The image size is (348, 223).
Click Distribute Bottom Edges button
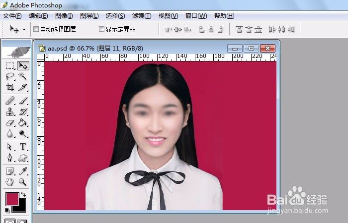pyautogui.click(x=258, y=29)
